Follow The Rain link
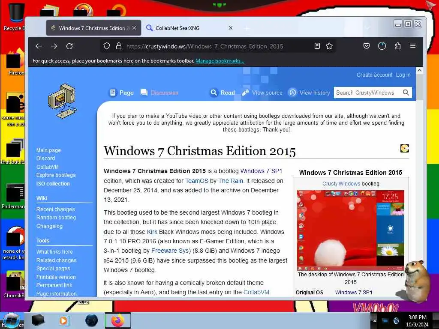 tap(230, 181)
